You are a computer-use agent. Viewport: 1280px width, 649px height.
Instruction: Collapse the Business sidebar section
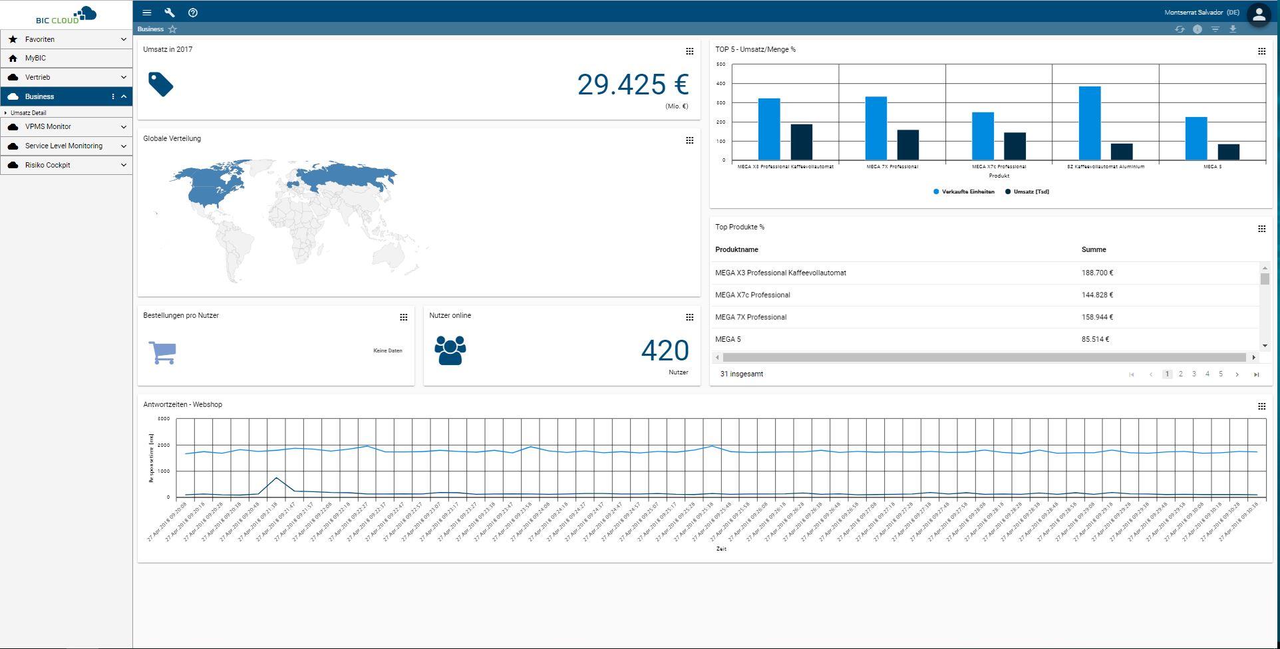tap(124, 96)
